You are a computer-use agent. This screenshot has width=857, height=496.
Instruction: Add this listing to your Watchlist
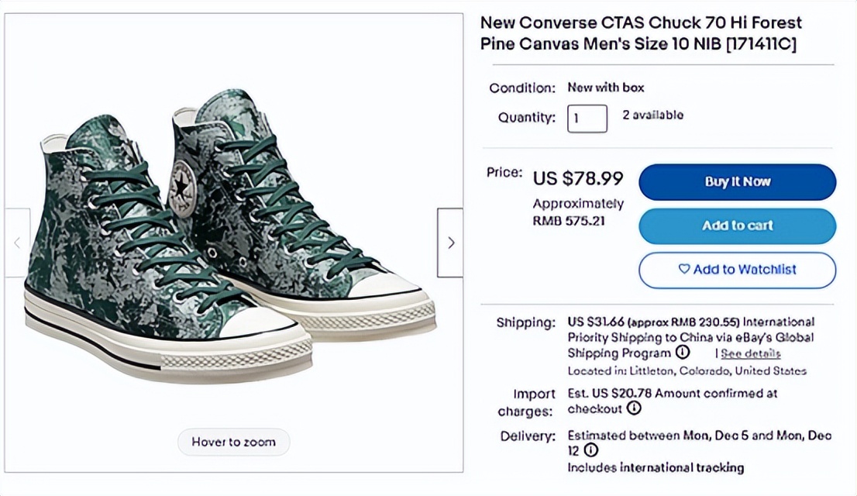coord(736,270)
